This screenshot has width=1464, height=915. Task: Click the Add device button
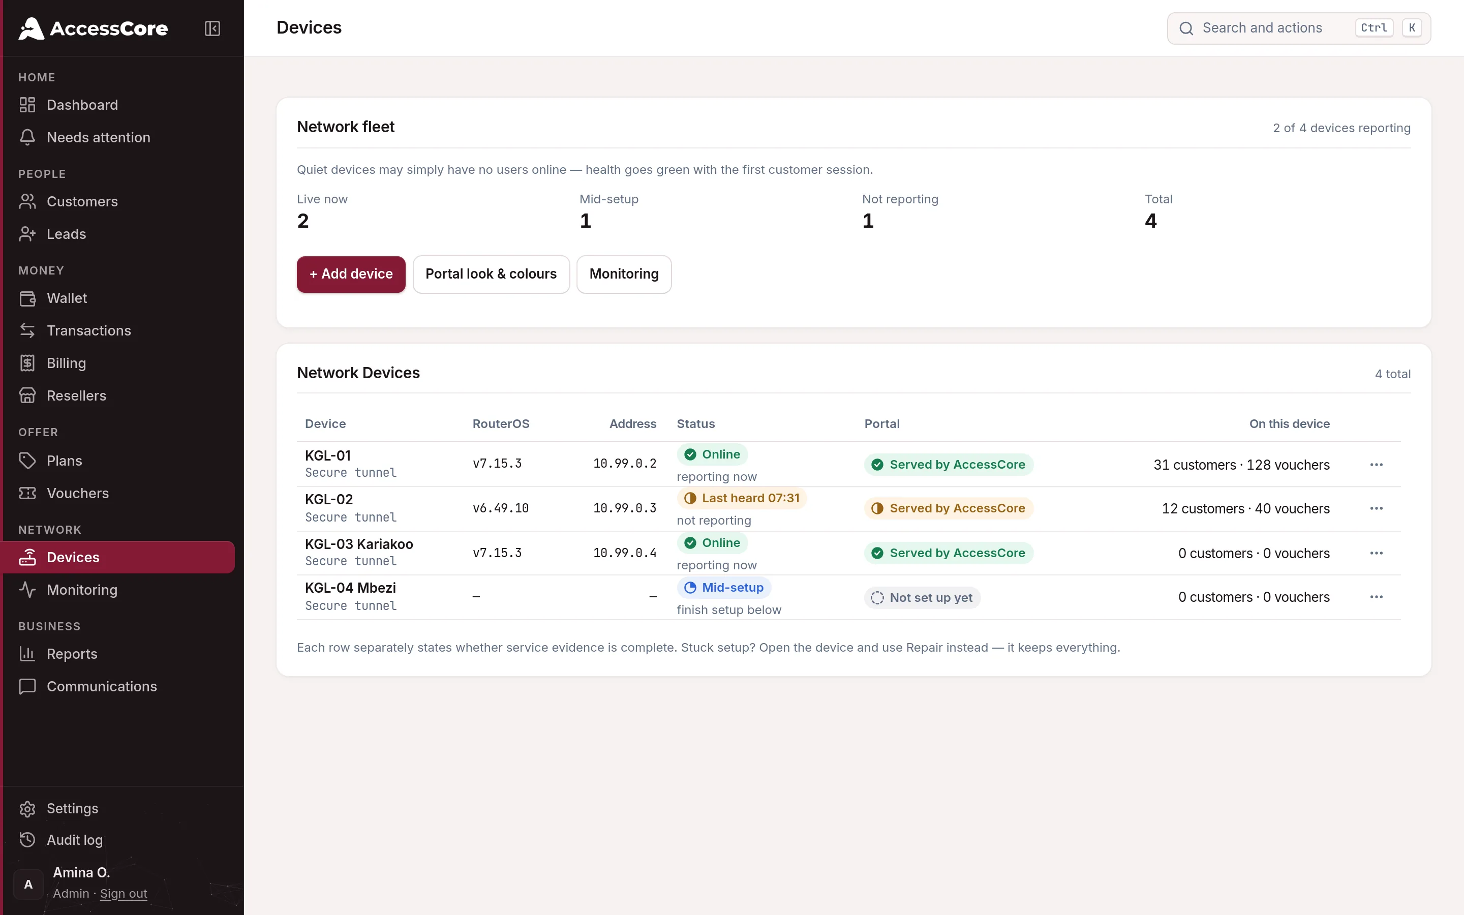[351, 274]
